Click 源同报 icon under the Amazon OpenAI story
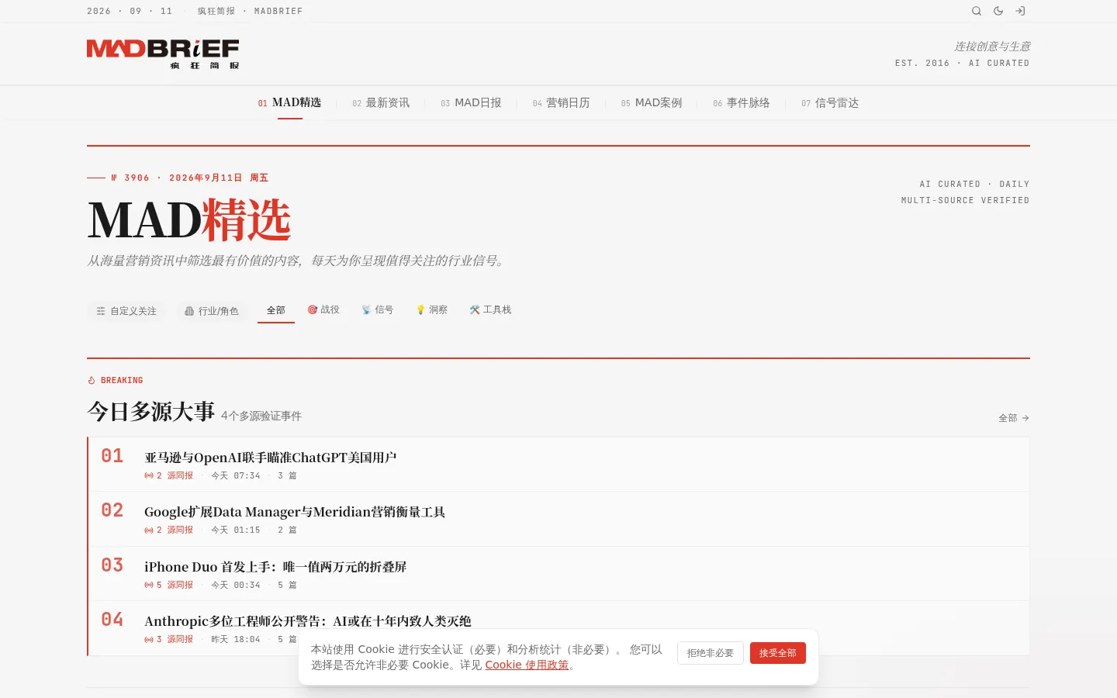Image resolution: width=1117 pixels, height=698 pixels. 149,475
